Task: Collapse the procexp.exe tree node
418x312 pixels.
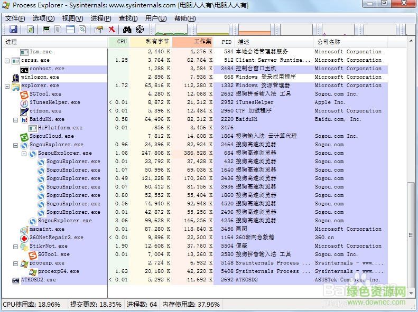Action: coord(15,263)
